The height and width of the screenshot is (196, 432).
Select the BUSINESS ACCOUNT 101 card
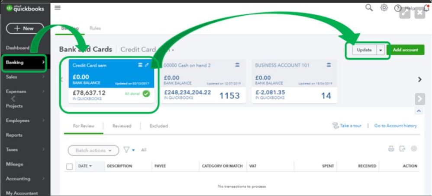click(x=294, y=81)
